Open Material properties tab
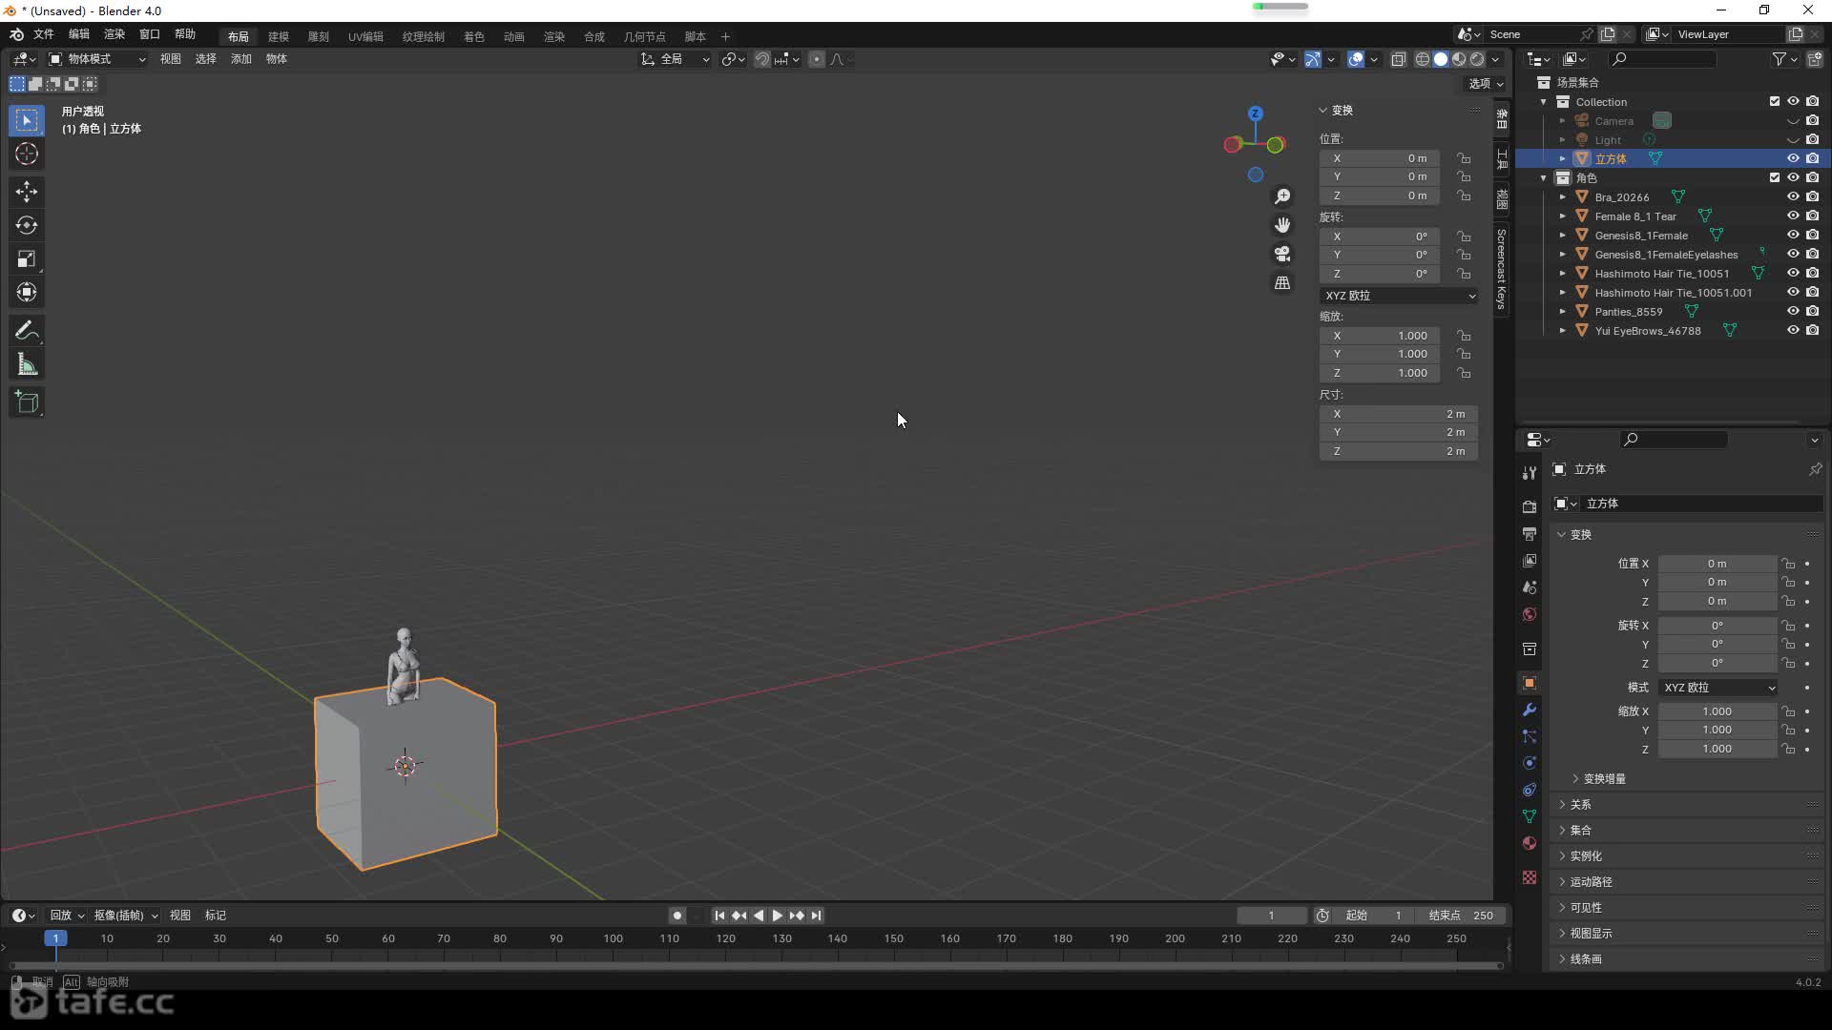This screenshot has width=1832, height=1030. pyautogui.click(x=1530, y=843)
